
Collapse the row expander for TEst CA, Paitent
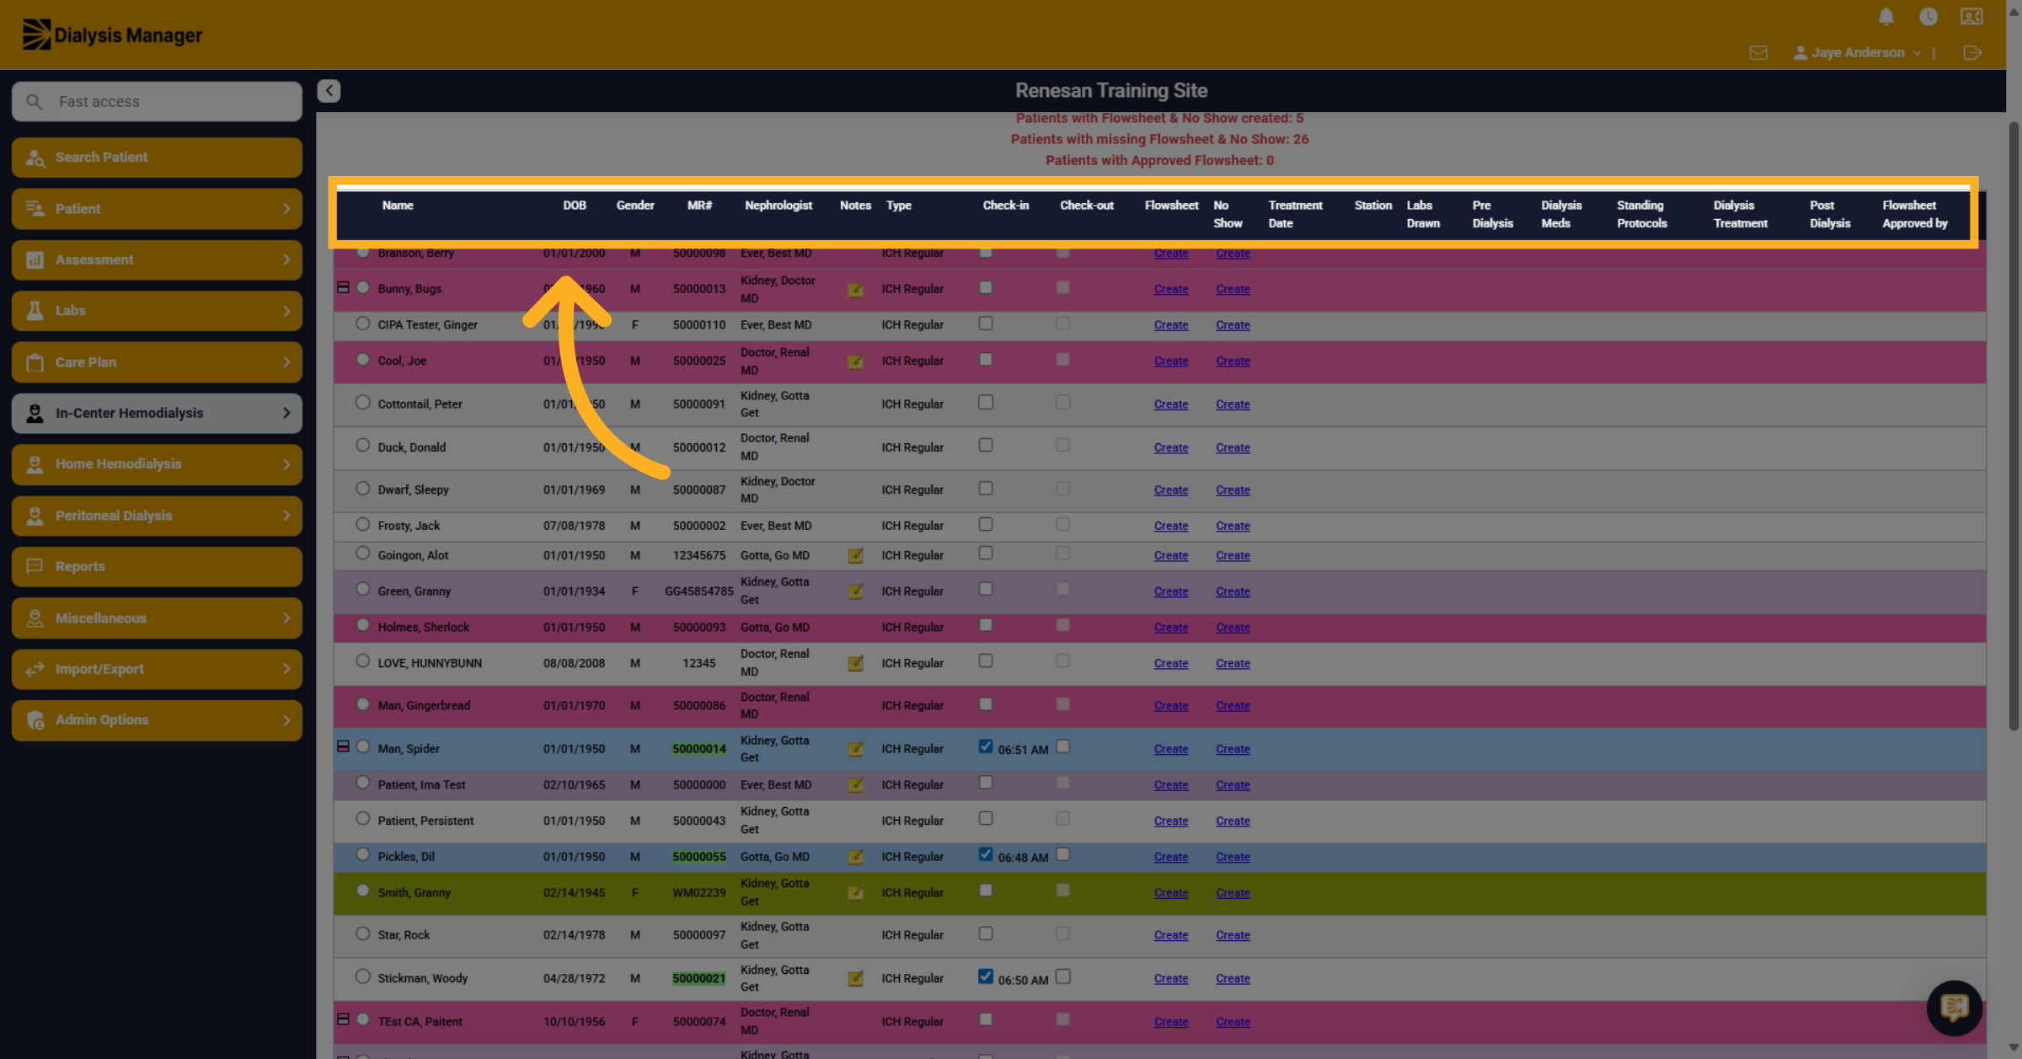343,1019
